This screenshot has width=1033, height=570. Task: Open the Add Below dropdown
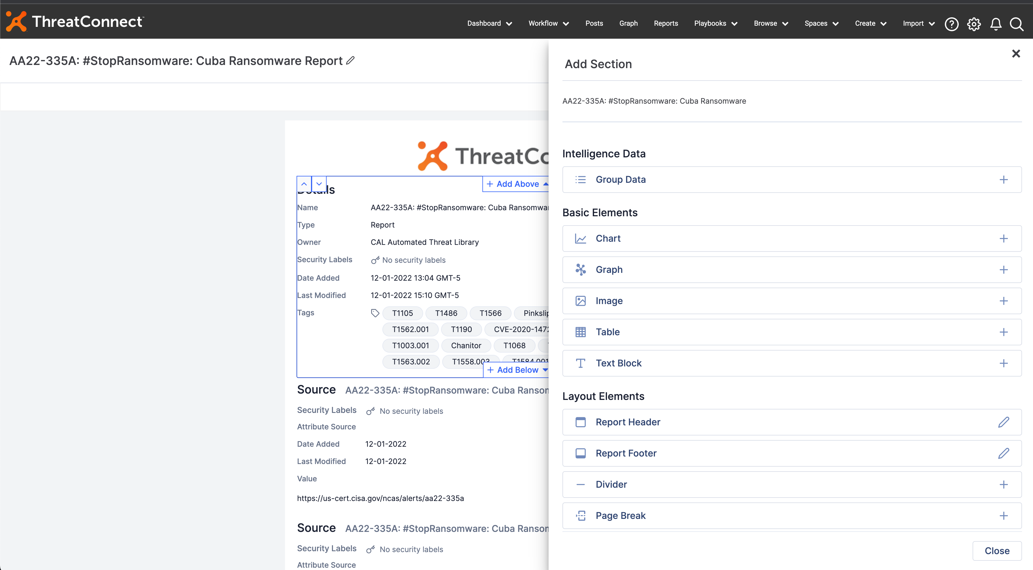(516, 370)
